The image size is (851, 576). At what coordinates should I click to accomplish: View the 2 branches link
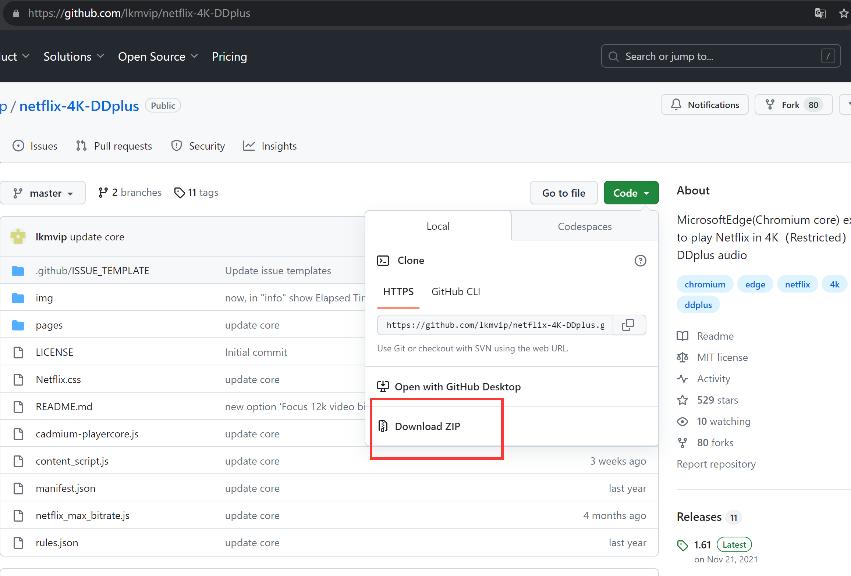point(130,193)
